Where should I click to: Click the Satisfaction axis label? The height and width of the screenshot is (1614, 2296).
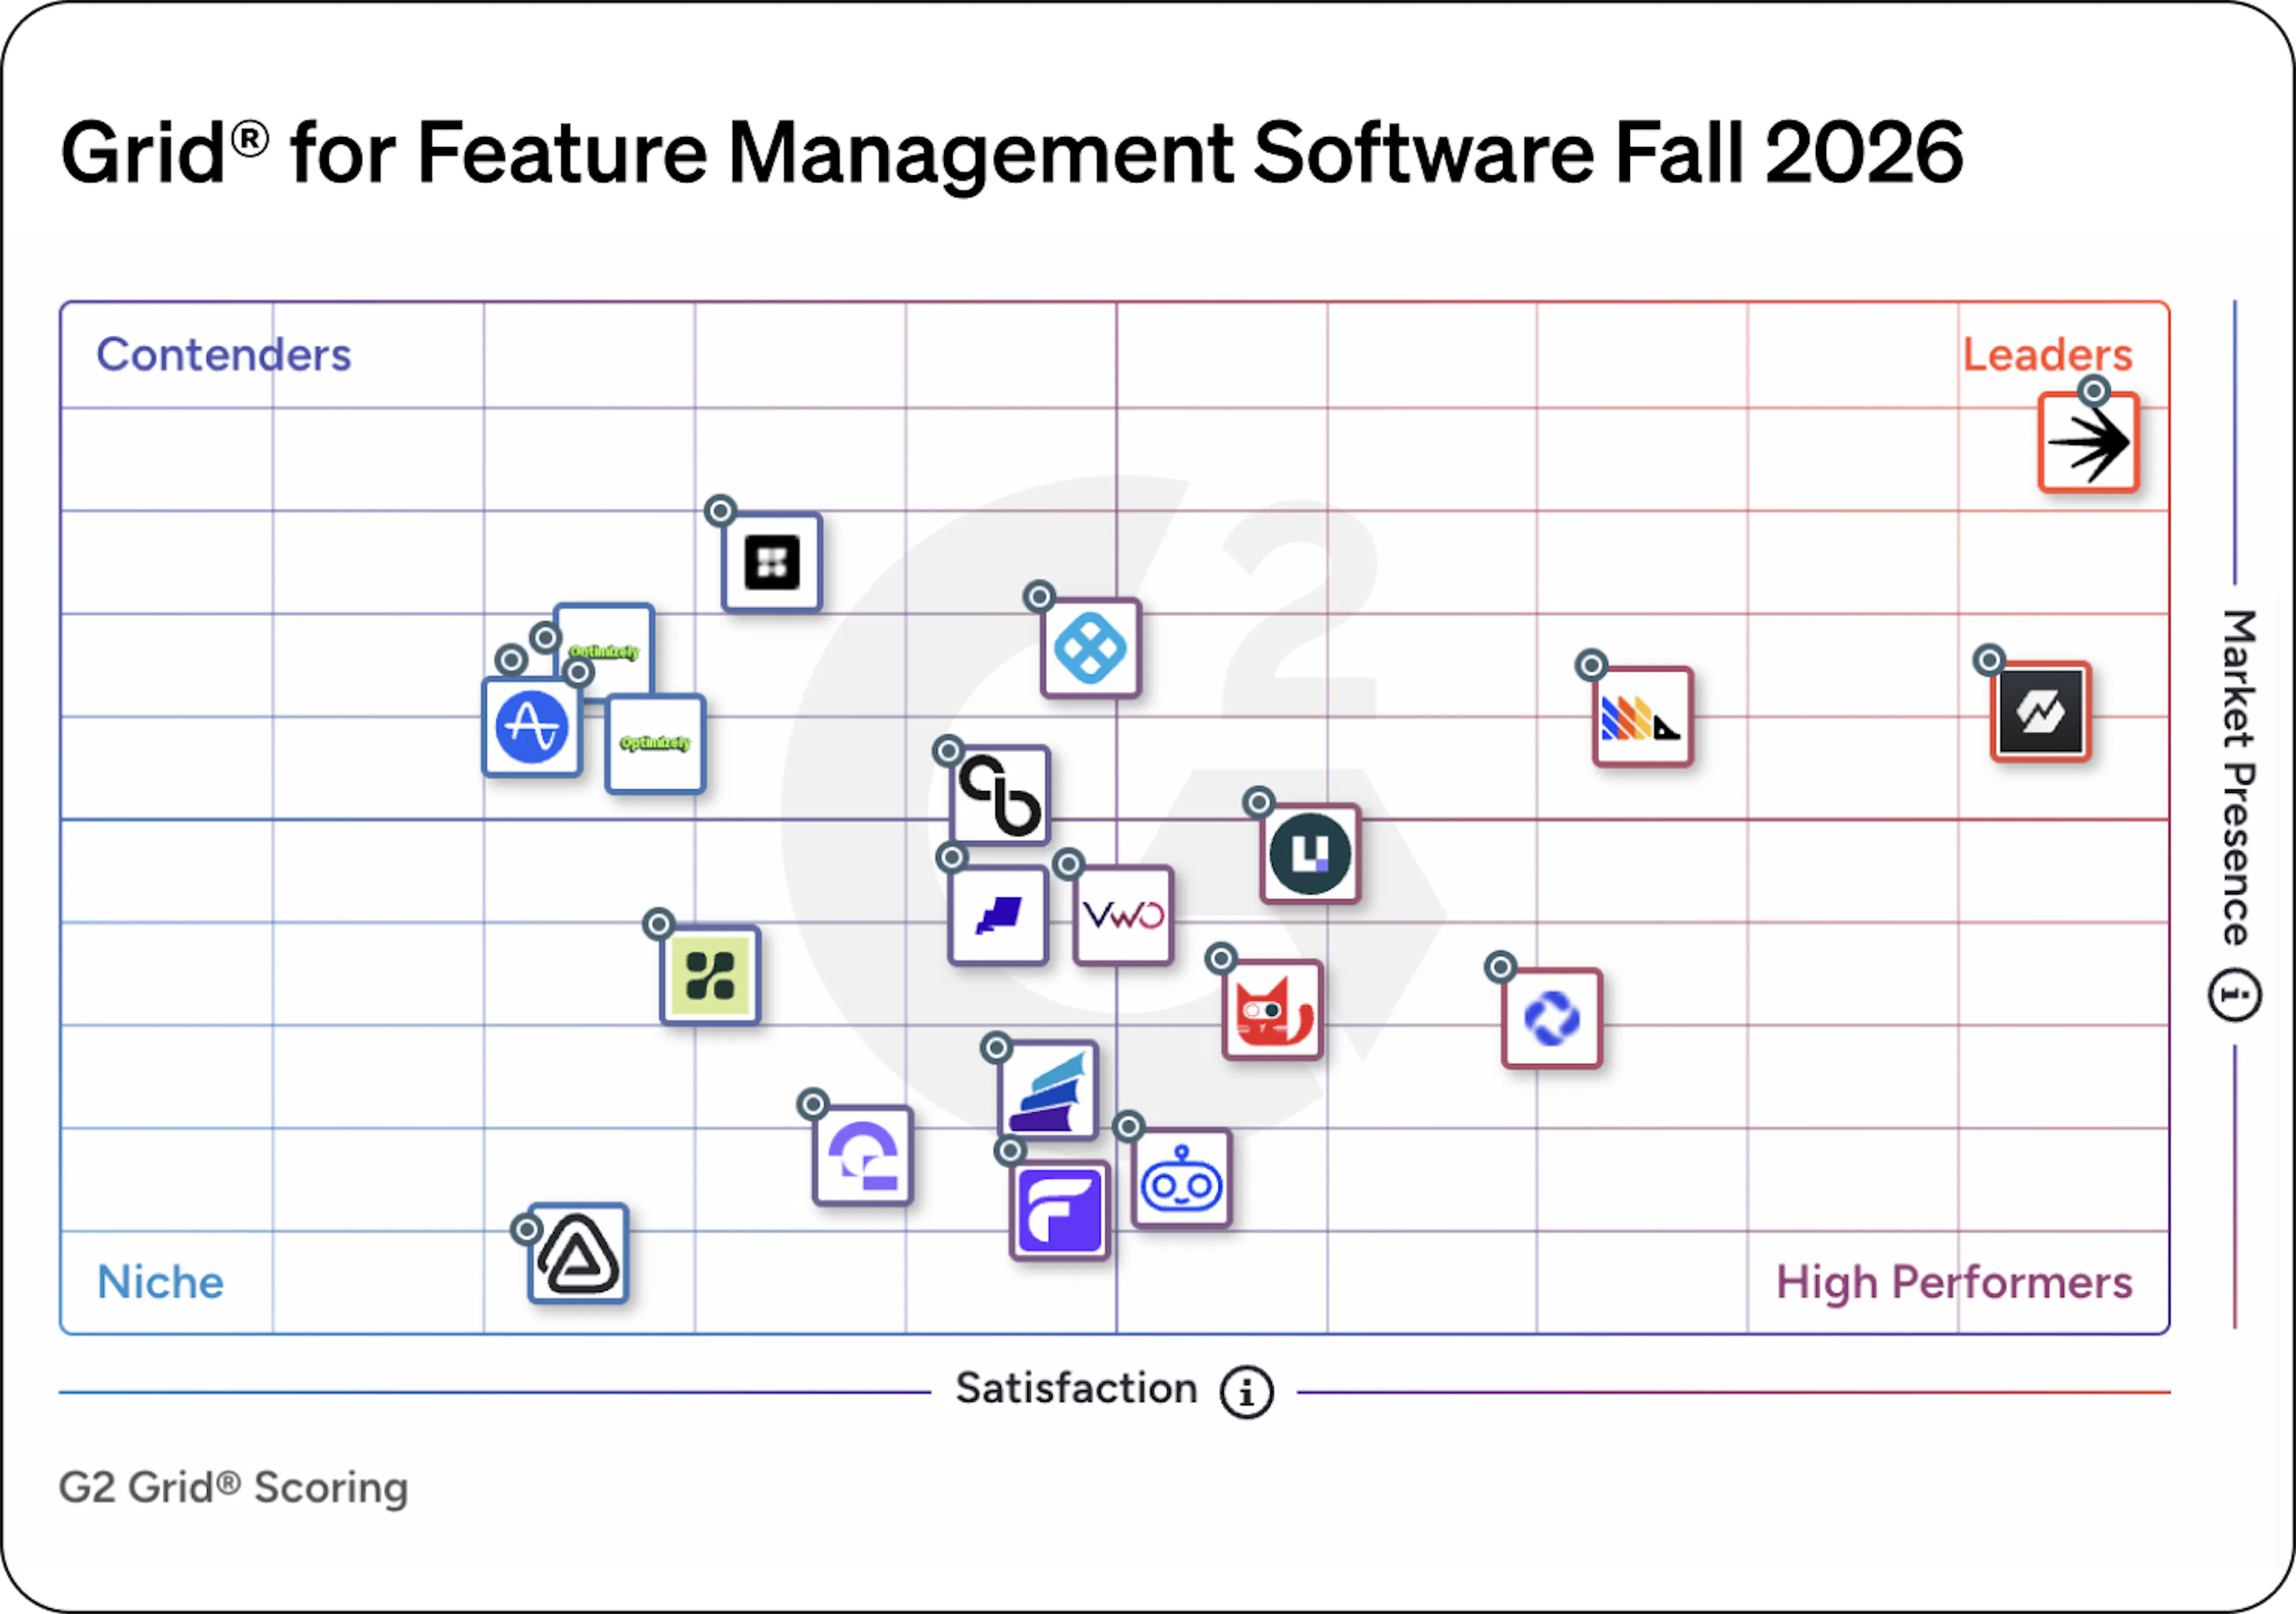click(1076, 1388)
